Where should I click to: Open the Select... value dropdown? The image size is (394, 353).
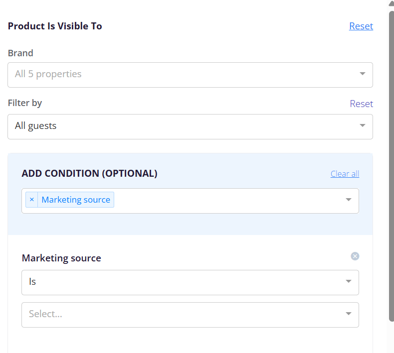[x=190, y=315]
